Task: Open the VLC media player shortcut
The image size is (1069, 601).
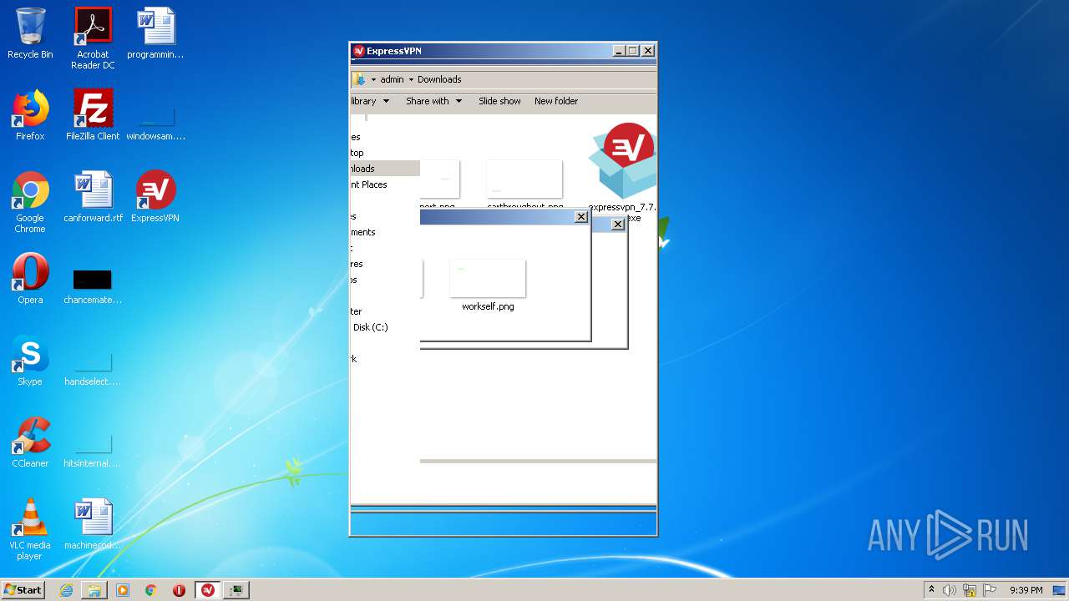Action: point(30,529)
